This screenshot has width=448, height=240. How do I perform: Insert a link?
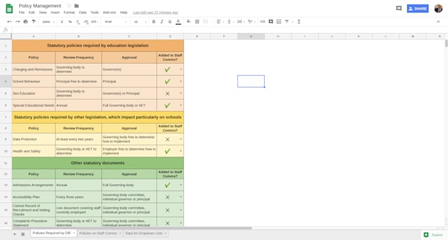(263, 22)
